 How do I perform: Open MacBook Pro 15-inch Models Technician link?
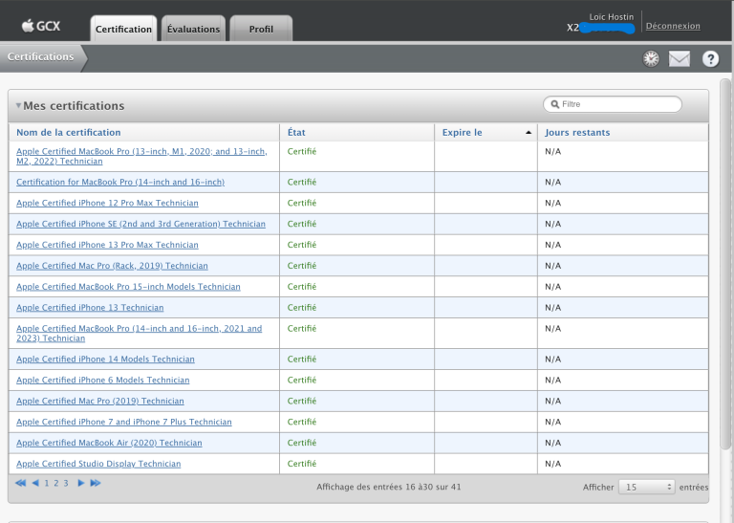(128, 287)
